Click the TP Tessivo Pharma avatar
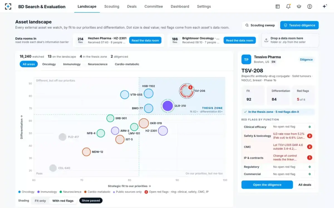 246,59
